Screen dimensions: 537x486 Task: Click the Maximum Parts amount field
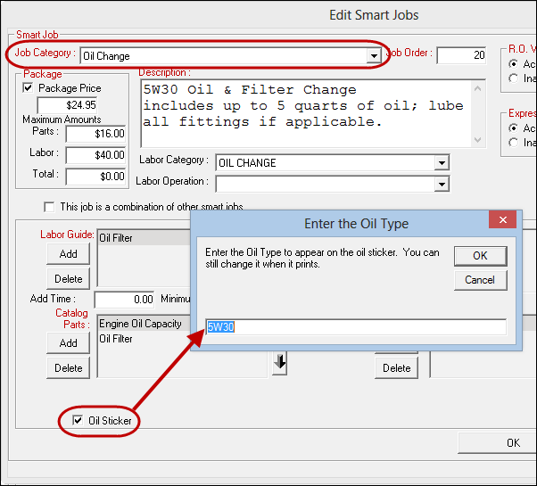(x=96, y=134)
